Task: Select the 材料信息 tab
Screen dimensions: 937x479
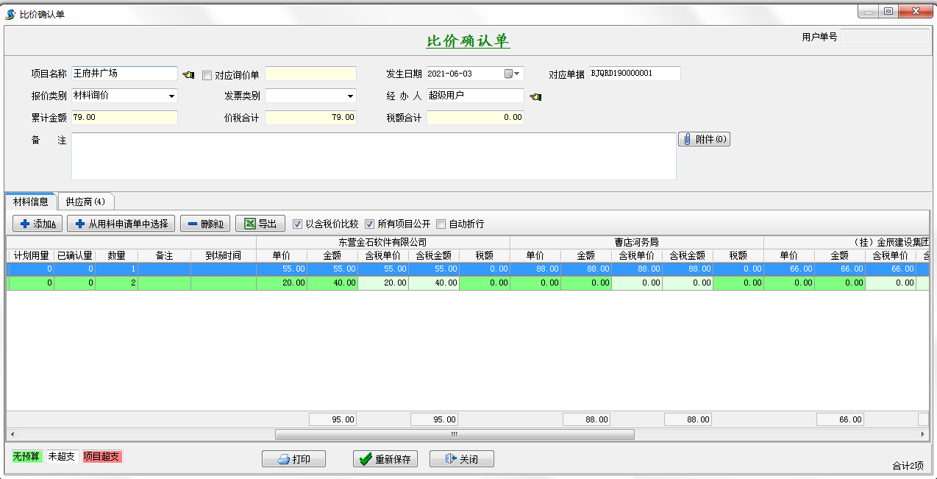Action: pyautogui.click(x=31, y=202)
